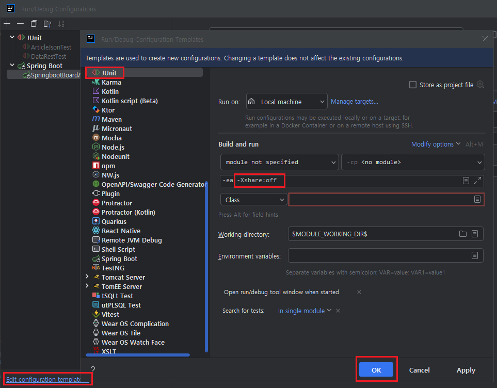Collapse Spring Boot node in configurations tree
The width and height of the screenshot is (497, 388).
point(12,66)
